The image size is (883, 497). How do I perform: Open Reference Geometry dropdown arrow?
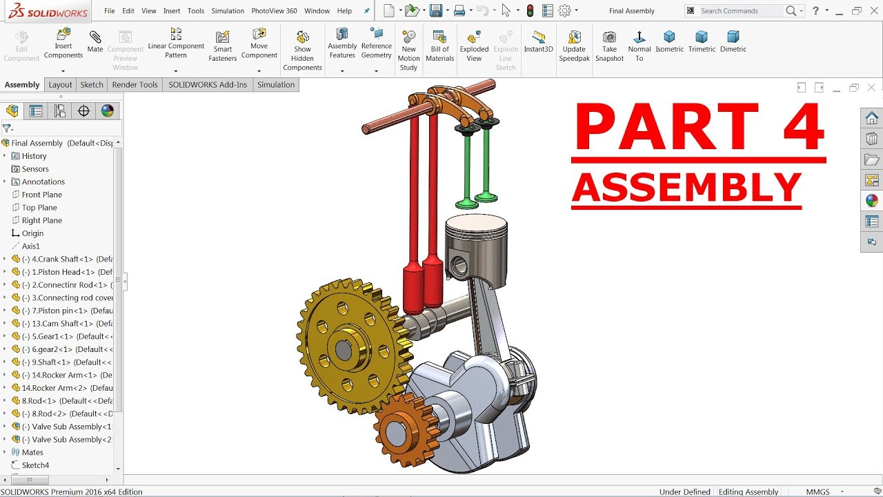376,70
